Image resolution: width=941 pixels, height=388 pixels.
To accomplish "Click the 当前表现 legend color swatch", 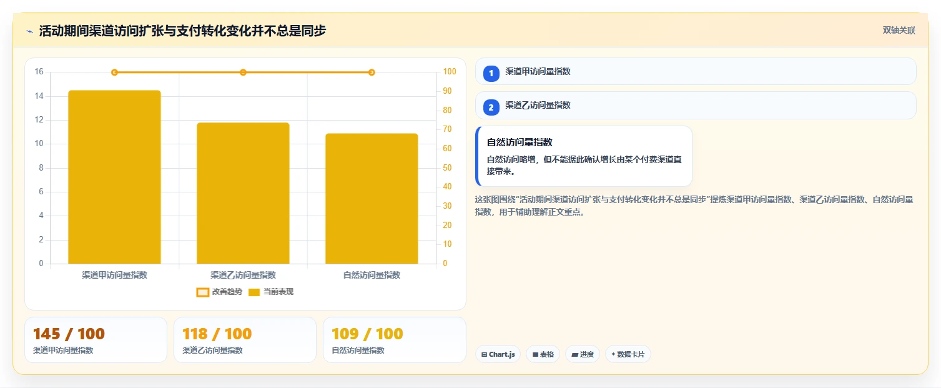I will (x=254, y=292).
